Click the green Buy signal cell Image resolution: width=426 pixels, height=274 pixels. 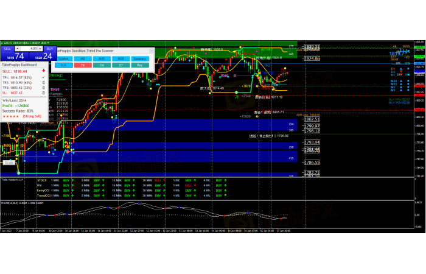140,65
